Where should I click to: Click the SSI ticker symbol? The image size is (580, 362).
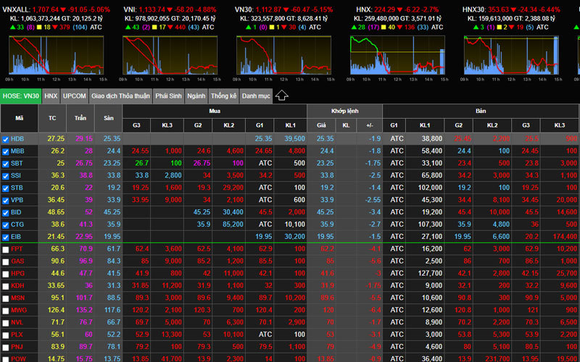click(x=17, y=175)
